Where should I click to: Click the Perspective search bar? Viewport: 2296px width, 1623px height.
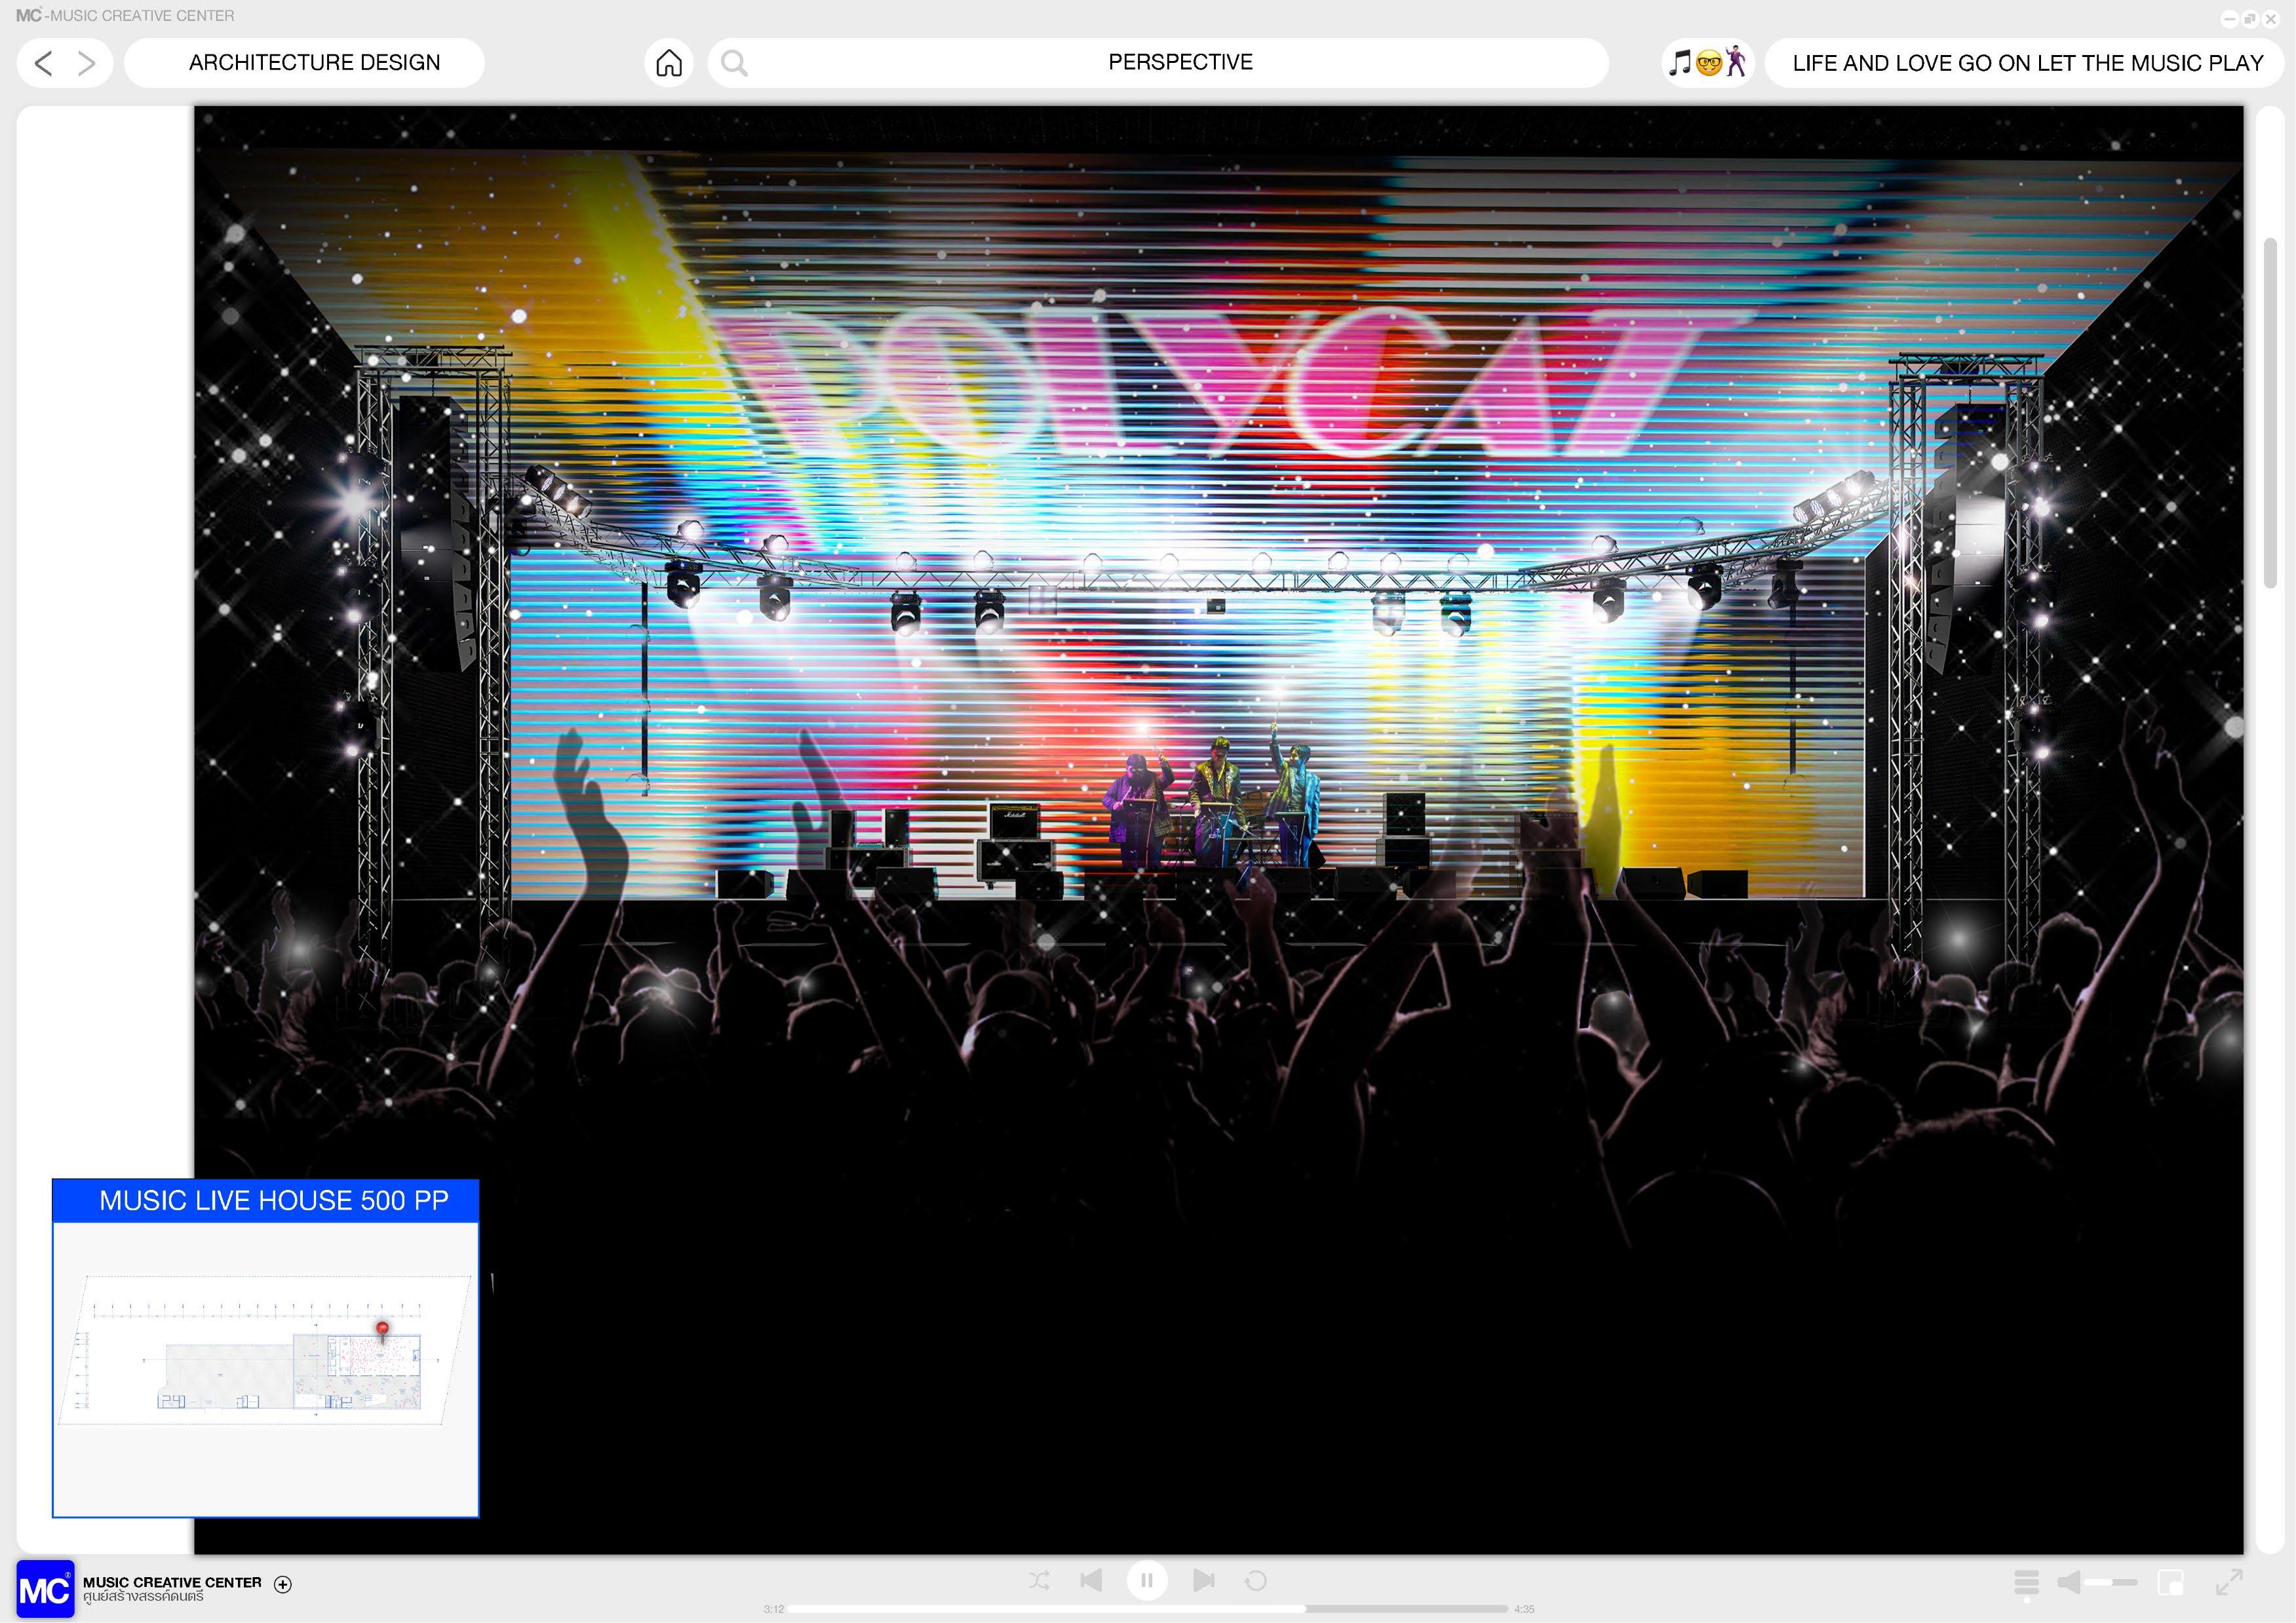click(1180, 63)
